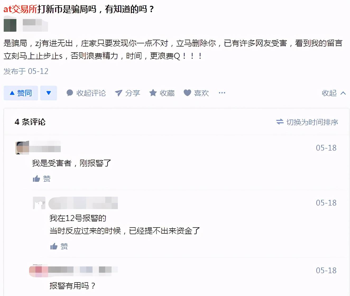Viewport: 350px width, 296px height.
Task: Open the second commenter's white avatar
Action: (x=39, y=203)
